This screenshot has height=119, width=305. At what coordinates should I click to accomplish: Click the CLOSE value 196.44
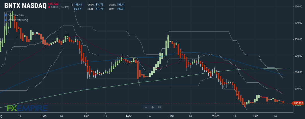[x=121, y=5]
